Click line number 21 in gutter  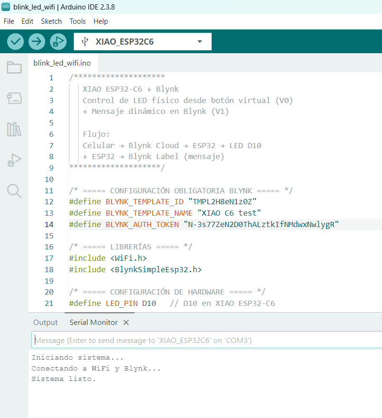tap(49, 304)
